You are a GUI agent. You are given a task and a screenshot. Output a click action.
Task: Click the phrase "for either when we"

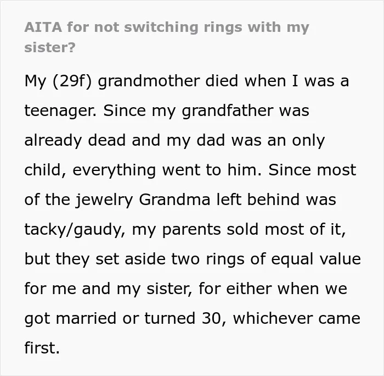tap(273, 289)
